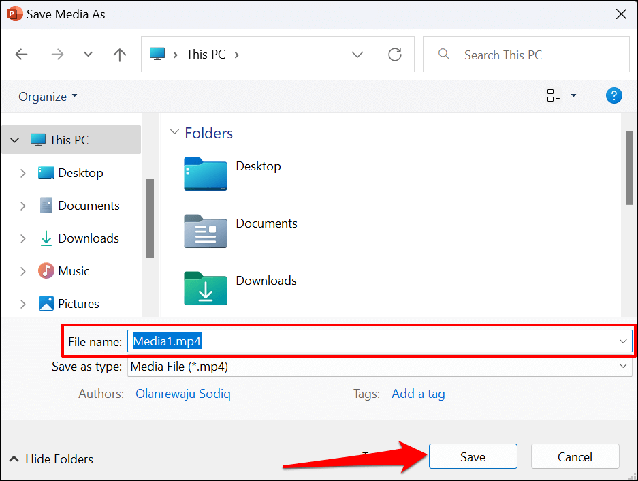Open the Help question mark icon

[613, 96]
